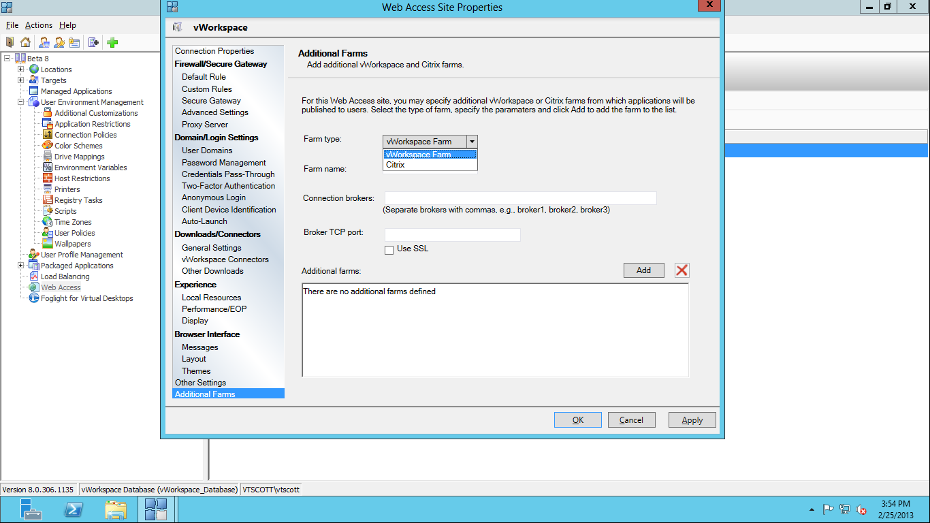
Task: Click the document with plus toolbar icon
Action: [x=93, y=42]
